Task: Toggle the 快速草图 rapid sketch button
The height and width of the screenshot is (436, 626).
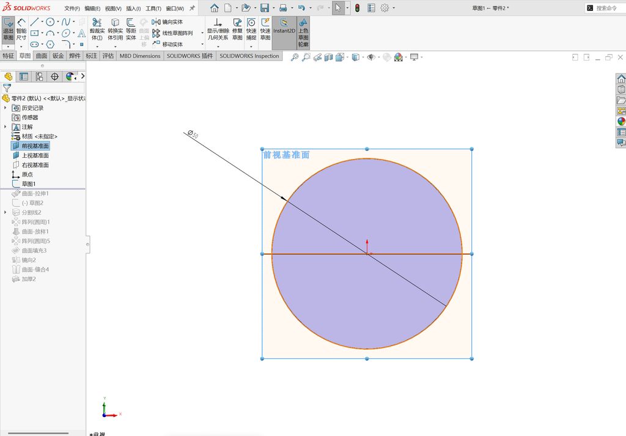Action: (x=265, y=29)
